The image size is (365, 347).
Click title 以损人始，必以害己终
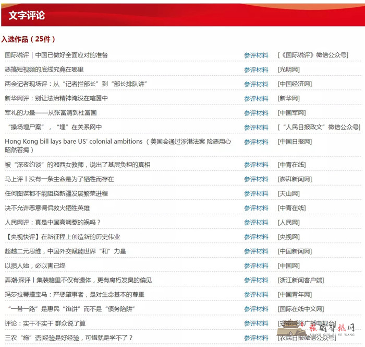(x=35, y=265)
